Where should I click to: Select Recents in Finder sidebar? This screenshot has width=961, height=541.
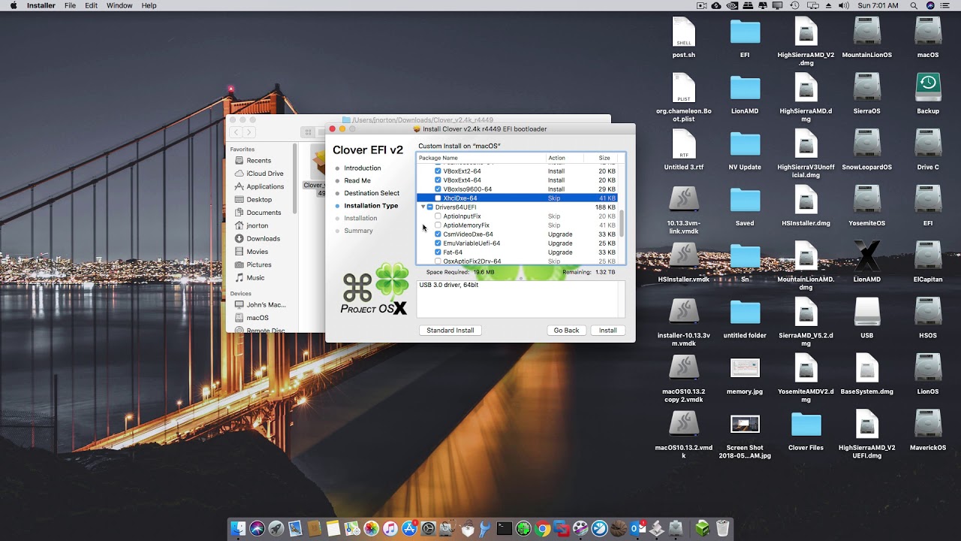(x=258, y=160)
